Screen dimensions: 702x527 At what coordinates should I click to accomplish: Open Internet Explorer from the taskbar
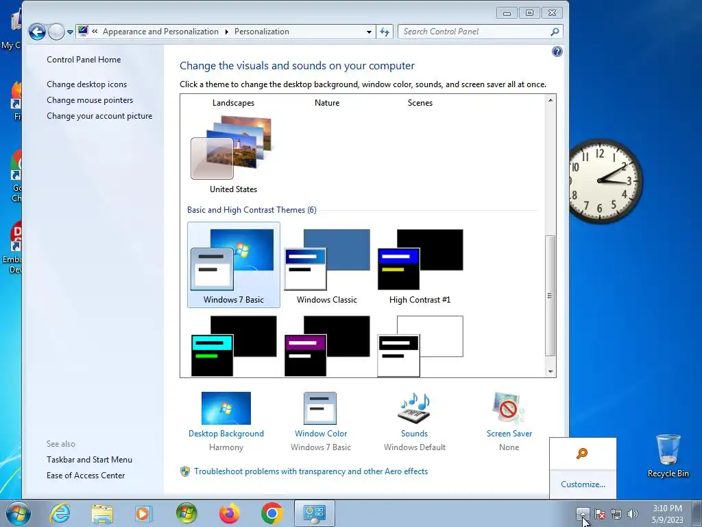(x=60, y=513)
